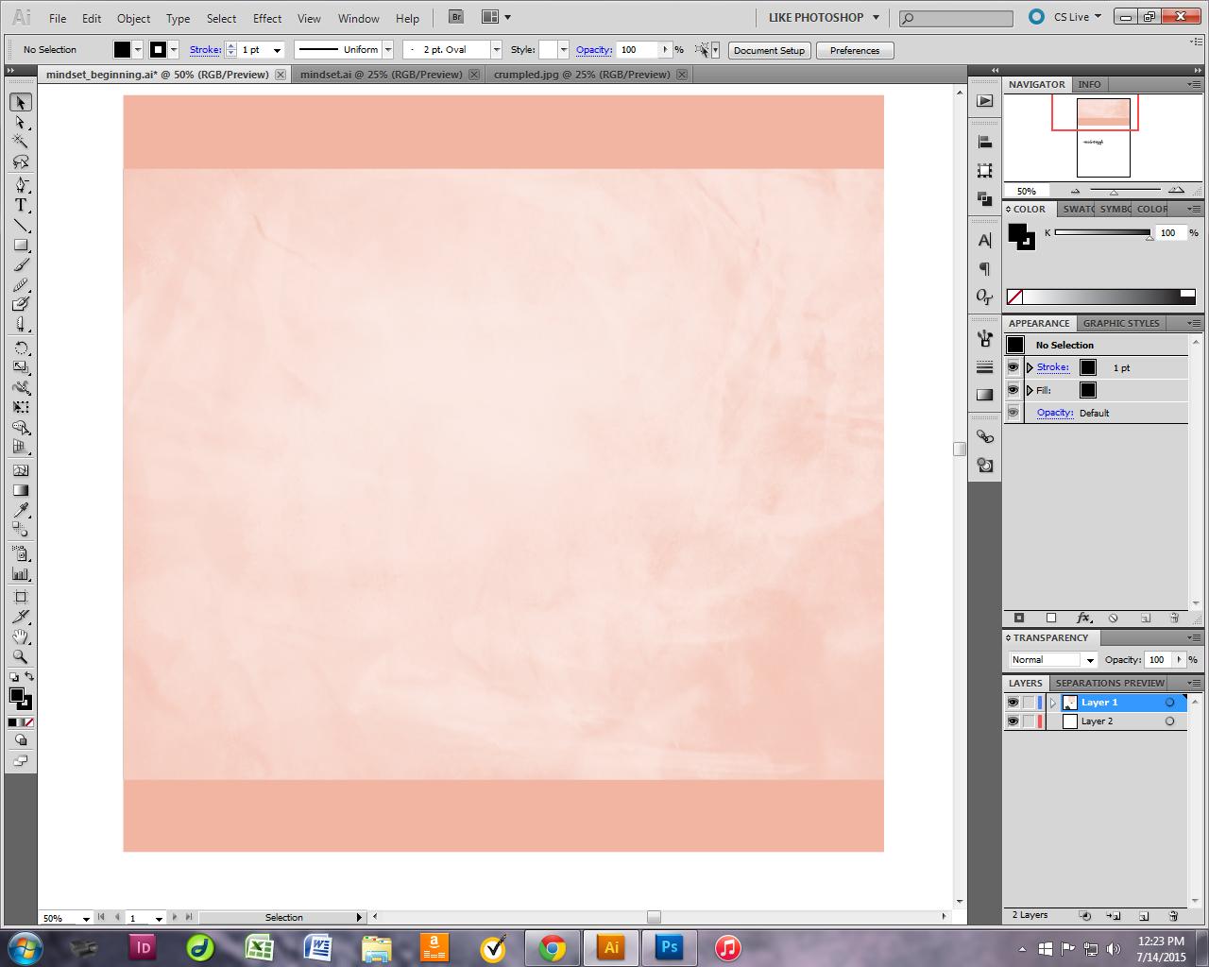Open the Window menu

[x=358, y=18]
